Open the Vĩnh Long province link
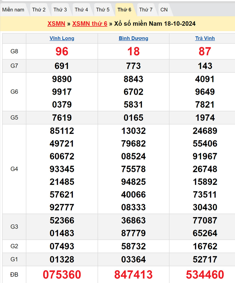 click(62, 38)
